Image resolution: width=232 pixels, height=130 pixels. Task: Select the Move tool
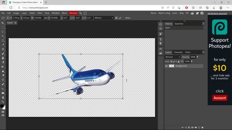tap(3, 23)
